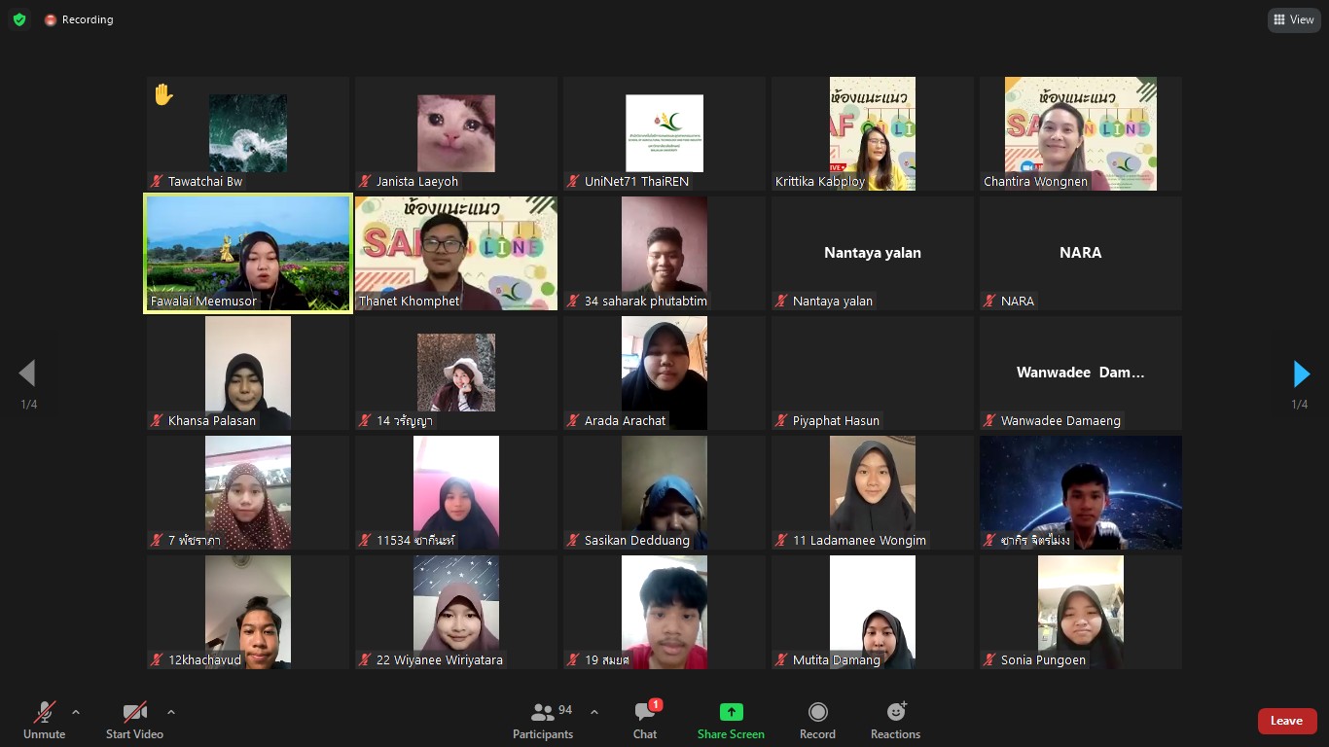Screen dimensions: 1329x747
Task: Leave the meeting
Action: [1286, 721]
